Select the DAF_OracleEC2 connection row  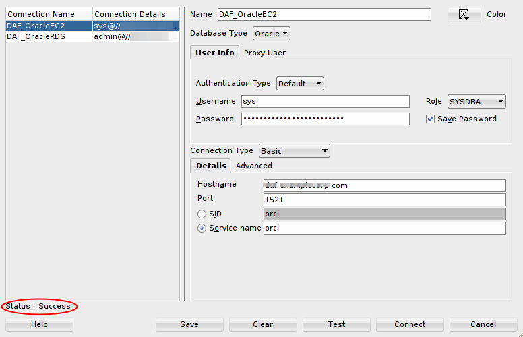click(x=92, y=26)
